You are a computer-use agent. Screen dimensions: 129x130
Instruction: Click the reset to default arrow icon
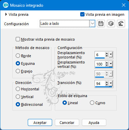pos(121,24)
